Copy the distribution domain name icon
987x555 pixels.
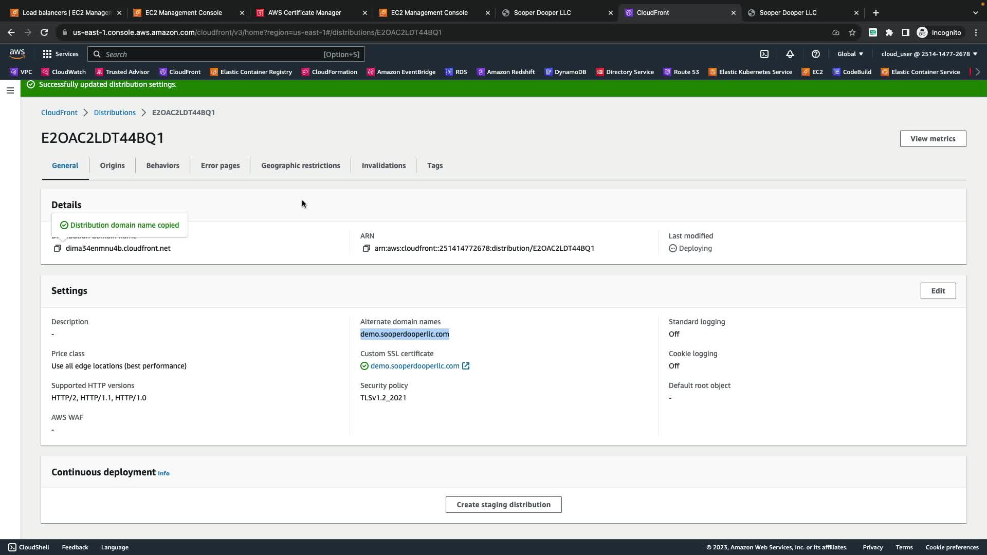point(58,248)
